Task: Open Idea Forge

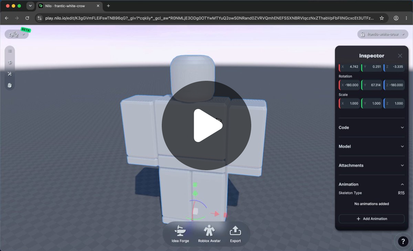Action: tap(180, 234)
